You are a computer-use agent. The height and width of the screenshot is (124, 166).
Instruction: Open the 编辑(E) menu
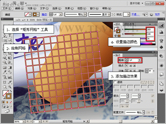click(x=20, y=8)
